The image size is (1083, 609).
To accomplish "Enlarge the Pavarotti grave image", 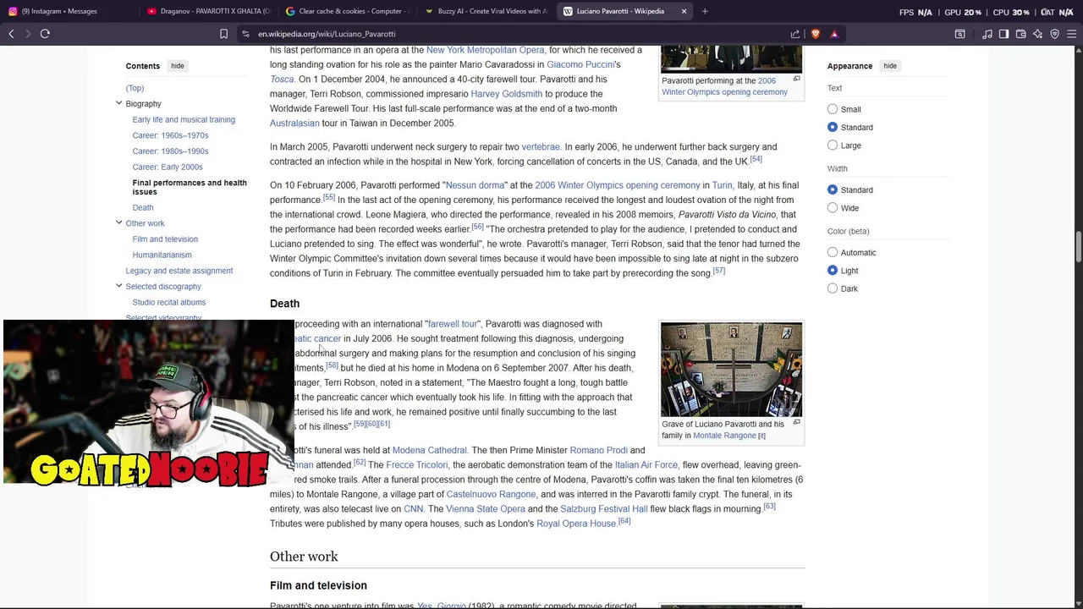I will (x=796, y=423).
